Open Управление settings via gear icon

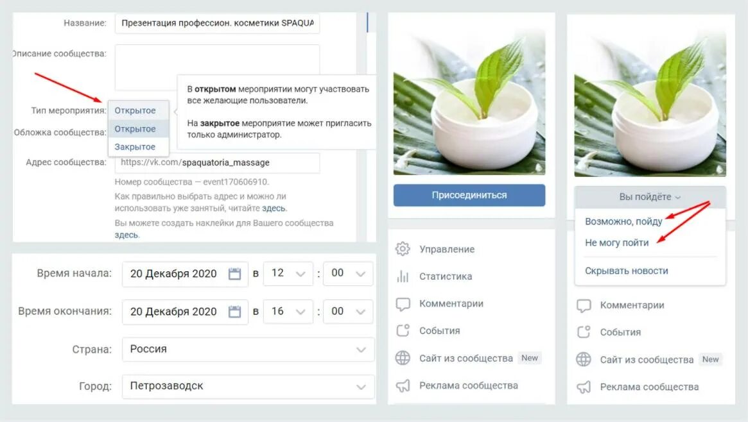[x=403, y=249]
